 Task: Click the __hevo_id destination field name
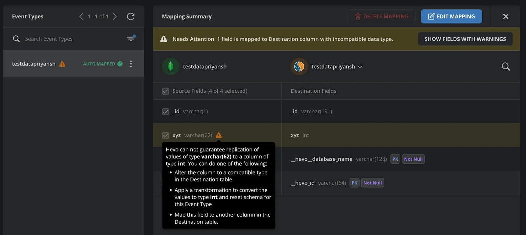(x=302, y=183)
